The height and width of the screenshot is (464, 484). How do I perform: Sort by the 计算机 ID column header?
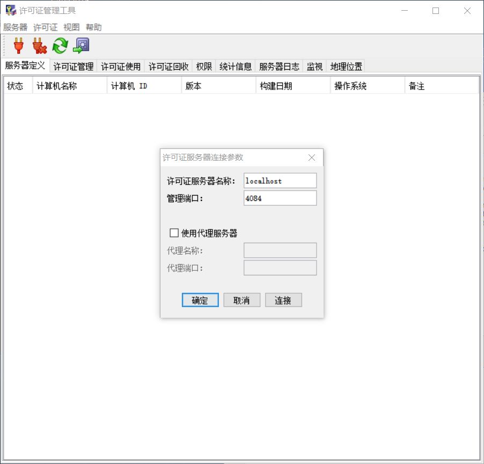pyautogui.click(x=144, y=86)
